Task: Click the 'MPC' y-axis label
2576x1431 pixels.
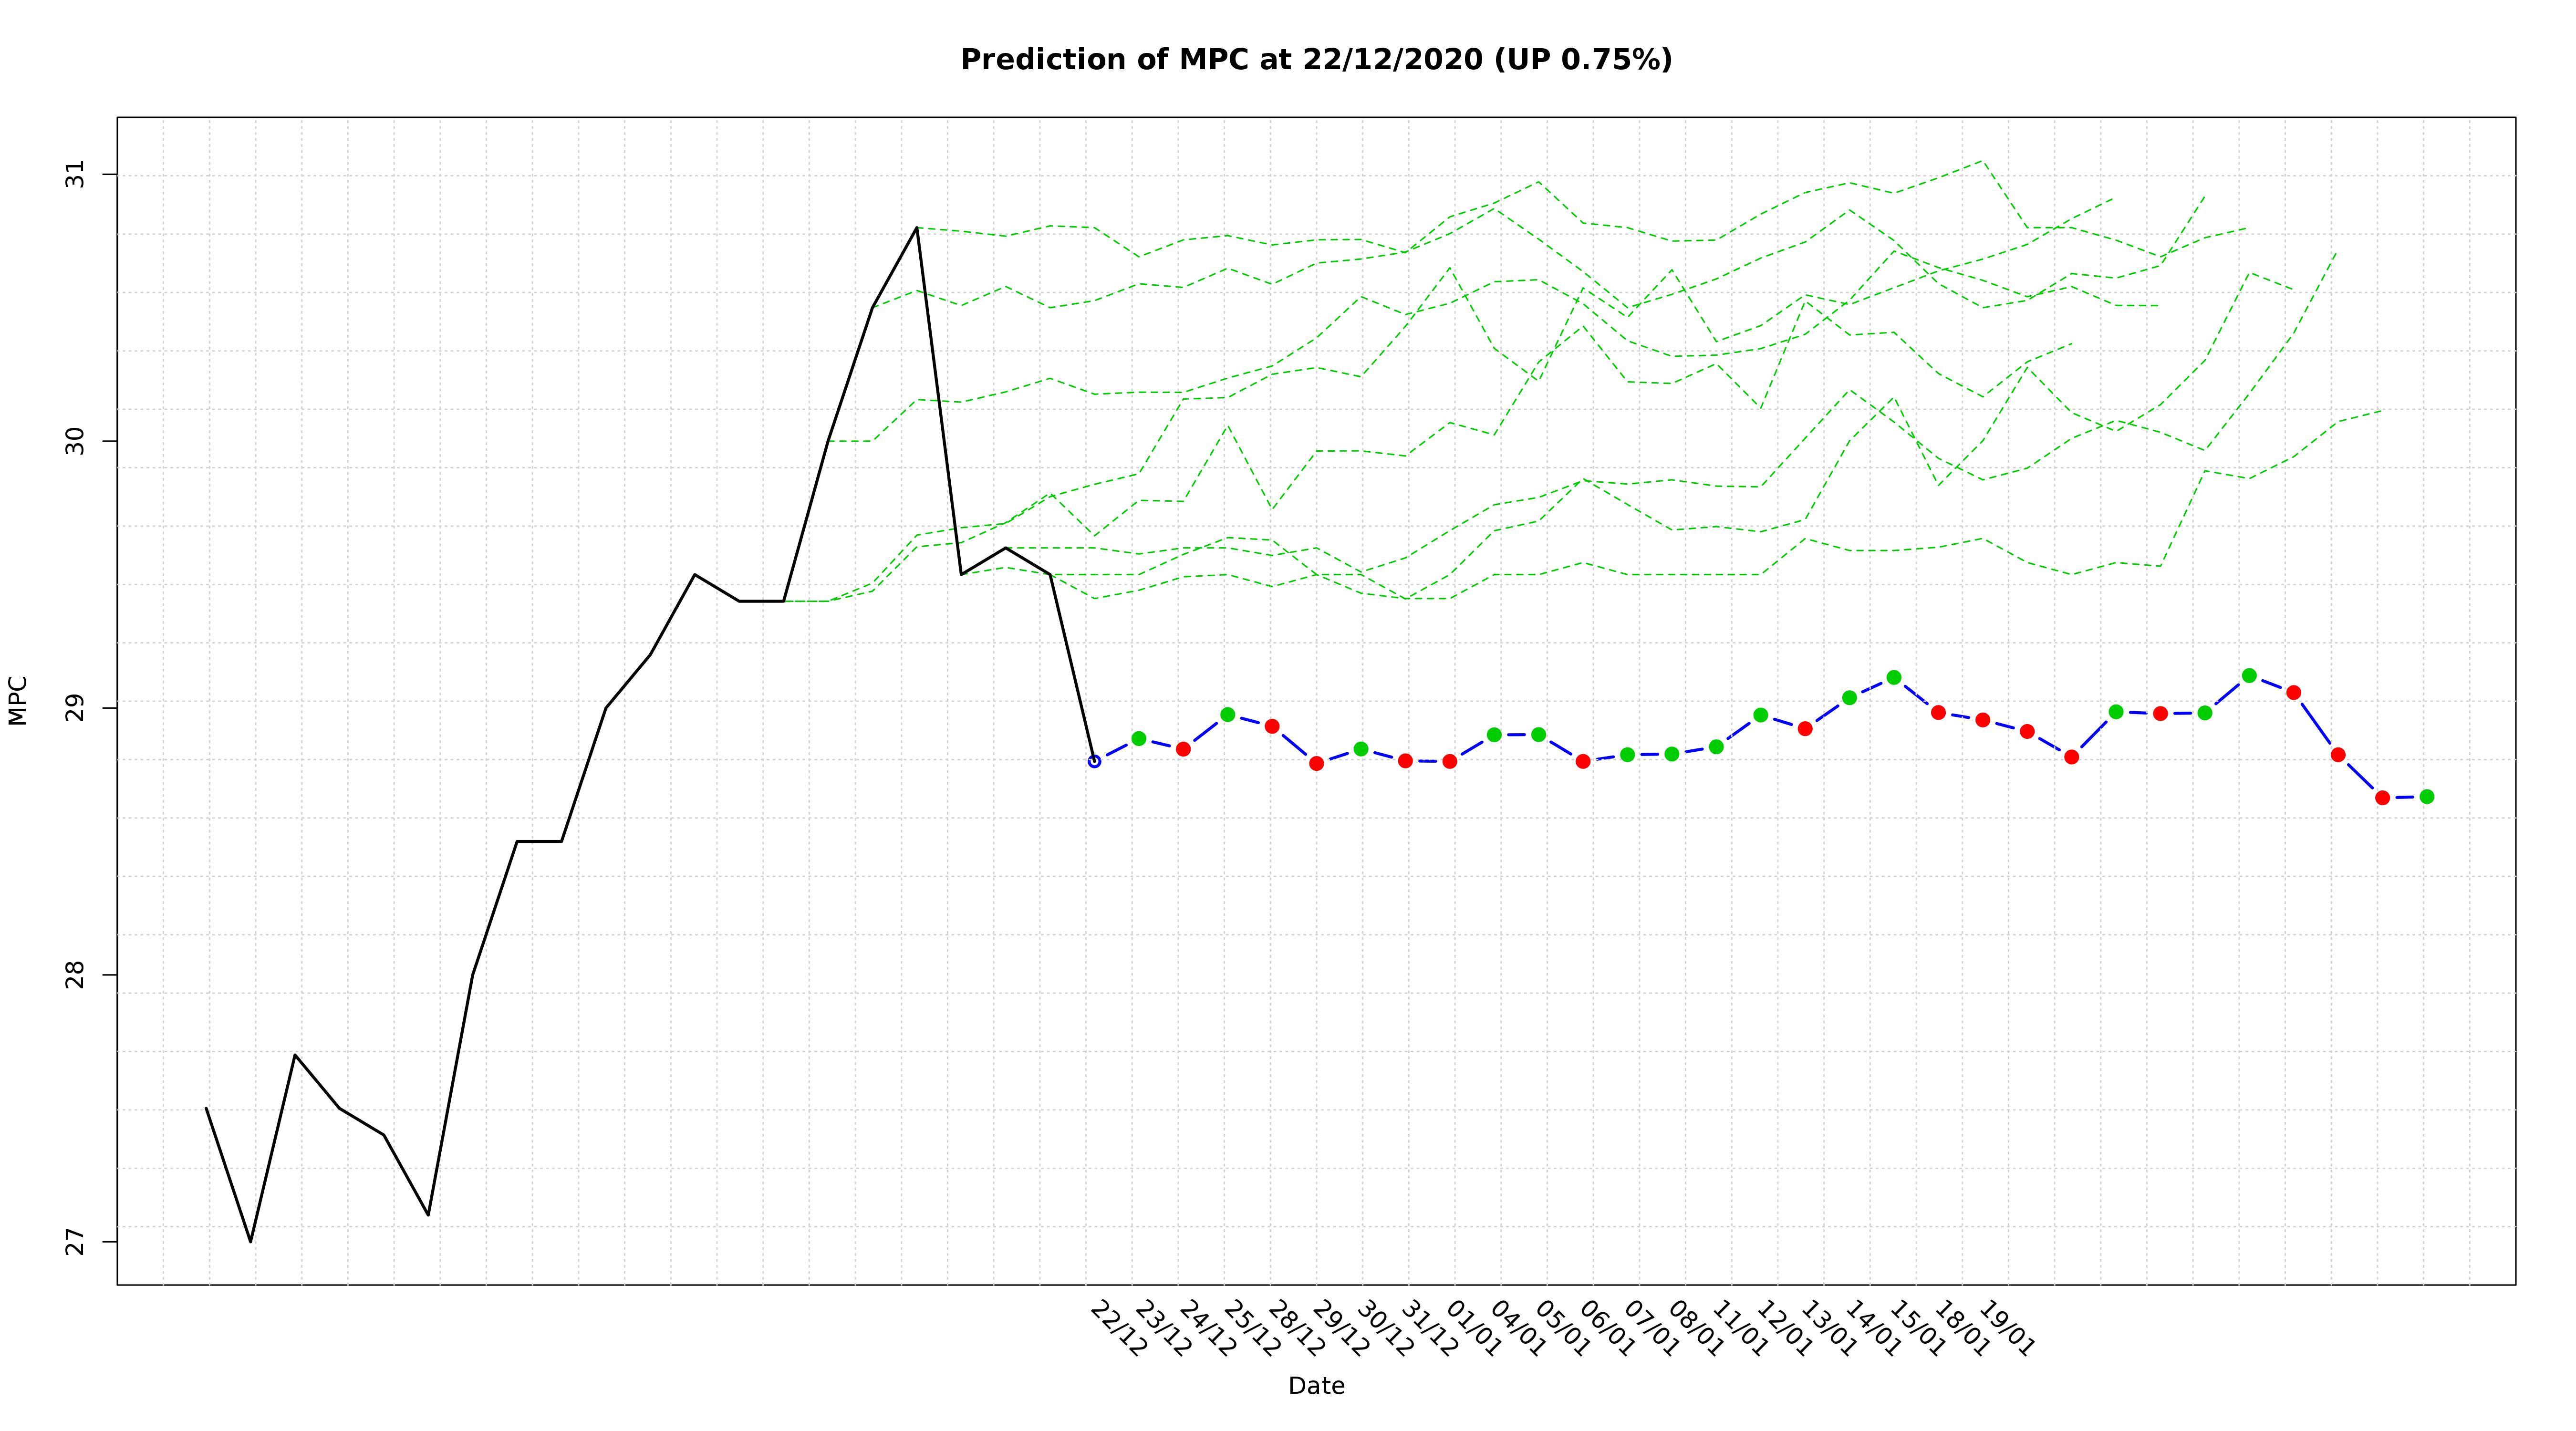Action: click(18, 700)
